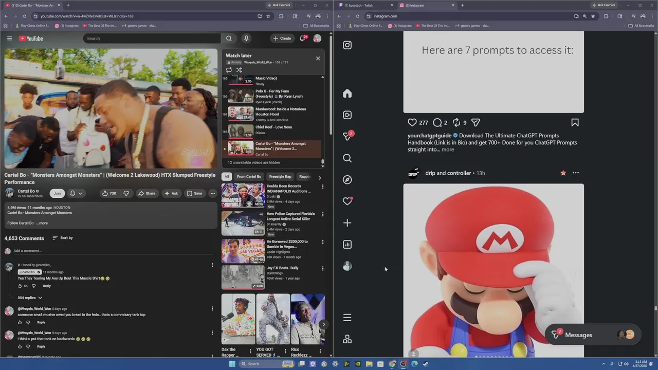Click the YouTube Create button
The height and width of the screenshot is (370, 658).
[x=282, y=39]
